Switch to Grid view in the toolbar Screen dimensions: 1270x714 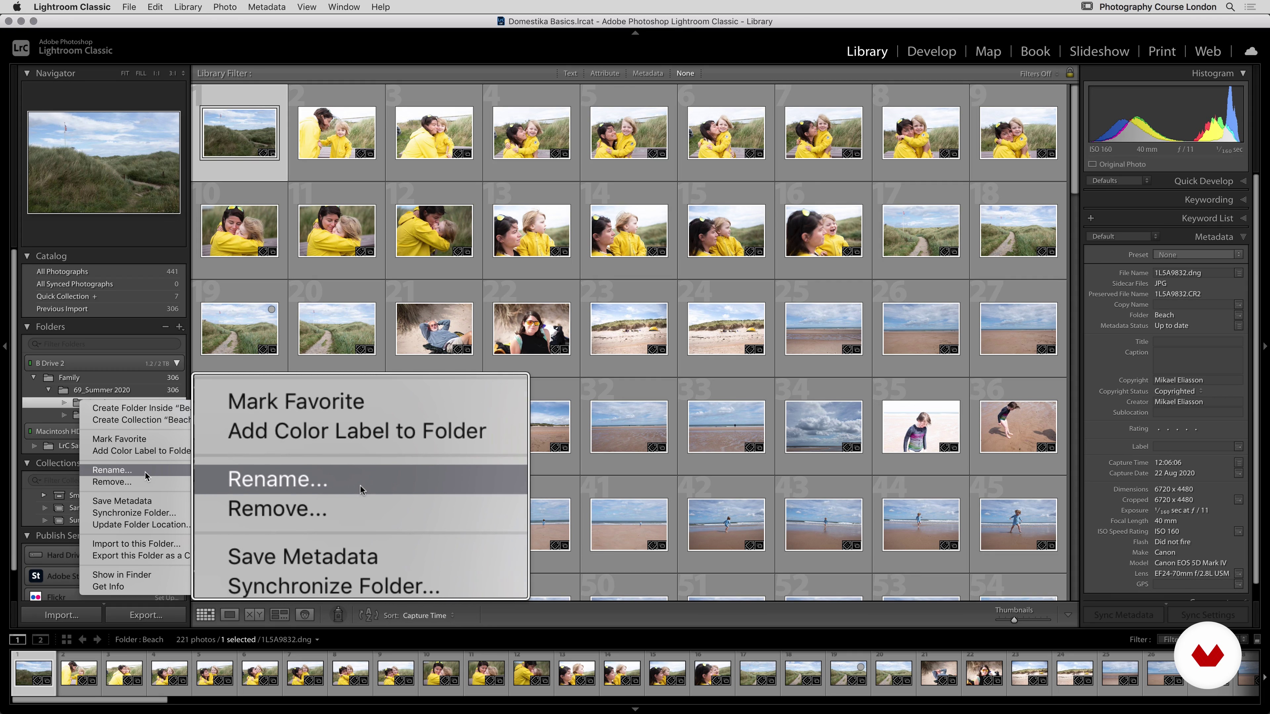point(205,615)
